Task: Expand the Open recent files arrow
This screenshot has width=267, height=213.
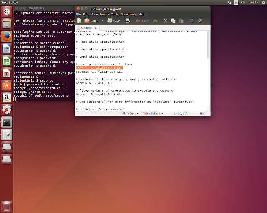Action: [x=102, y=20]
